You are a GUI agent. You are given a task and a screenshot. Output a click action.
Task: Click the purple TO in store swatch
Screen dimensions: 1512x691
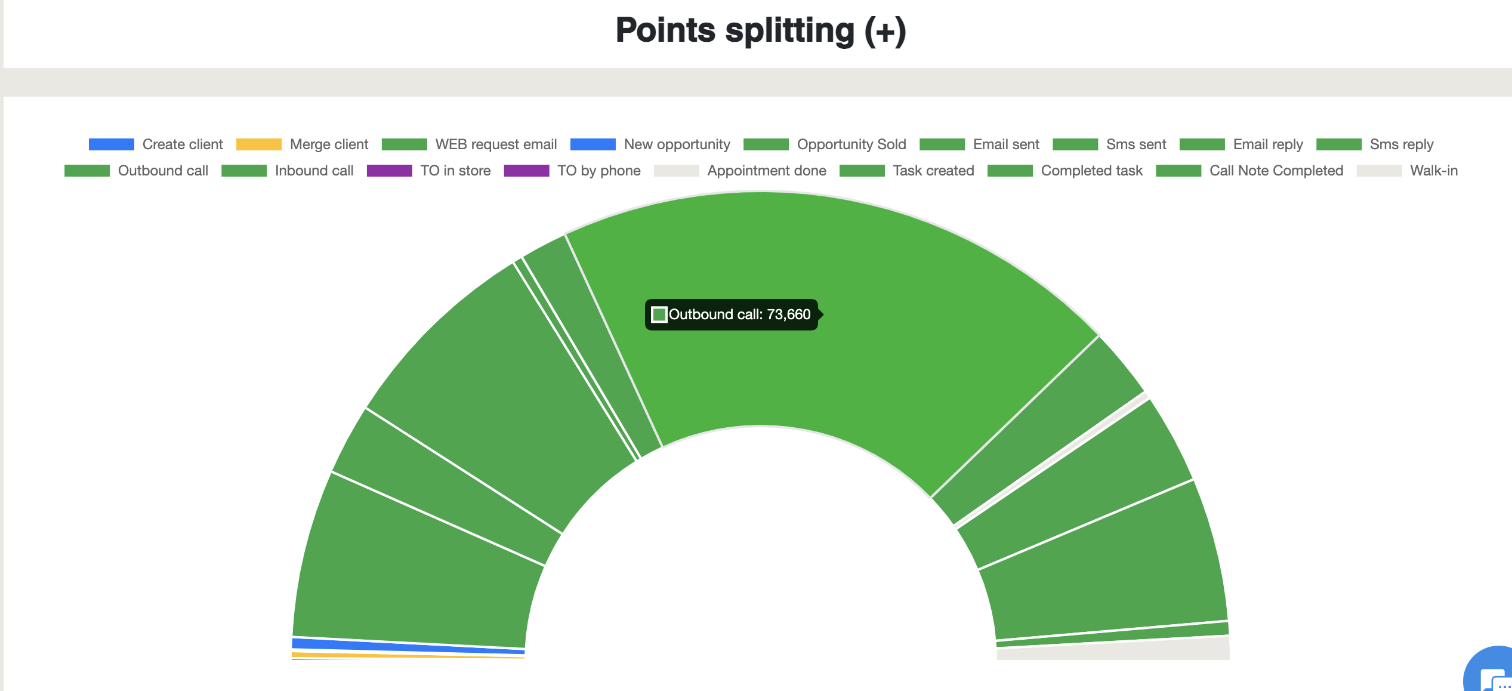(x=389, y=171)
